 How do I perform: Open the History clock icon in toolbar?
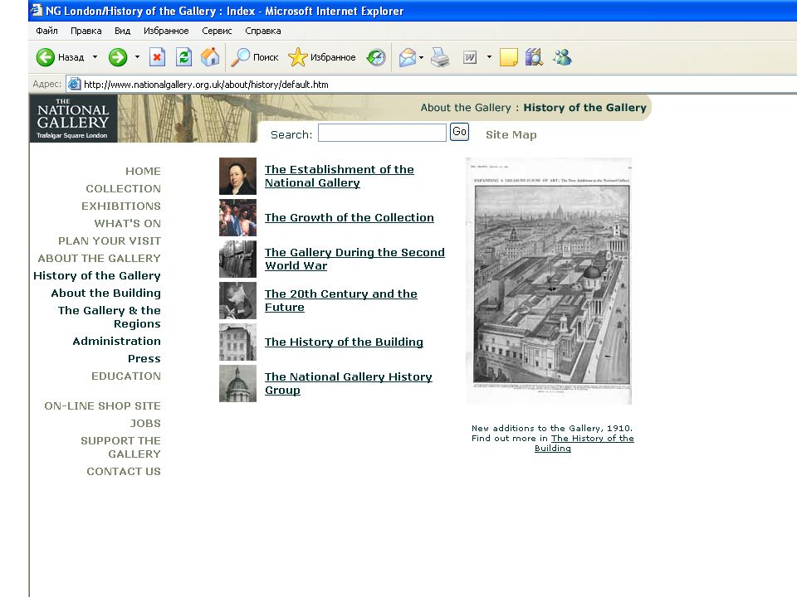point(376,57)
